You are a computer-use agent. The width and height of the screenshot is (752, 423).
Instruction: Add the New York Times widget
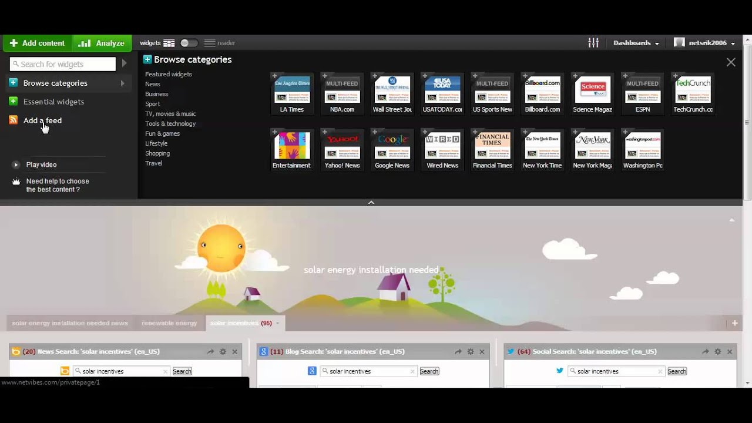542,150
